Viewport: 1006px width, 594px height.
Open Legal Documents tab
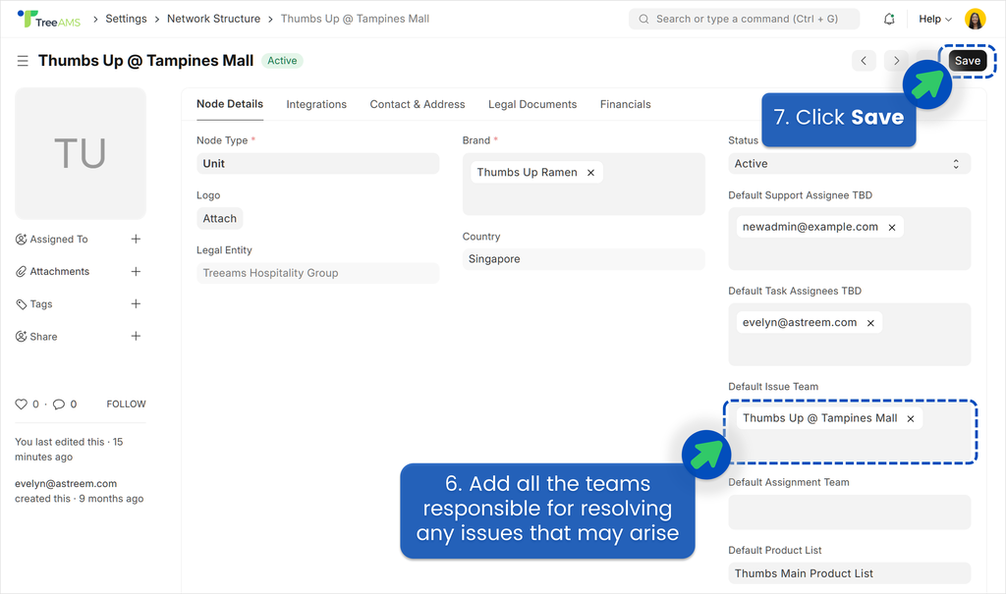click(x=532, y=104)
